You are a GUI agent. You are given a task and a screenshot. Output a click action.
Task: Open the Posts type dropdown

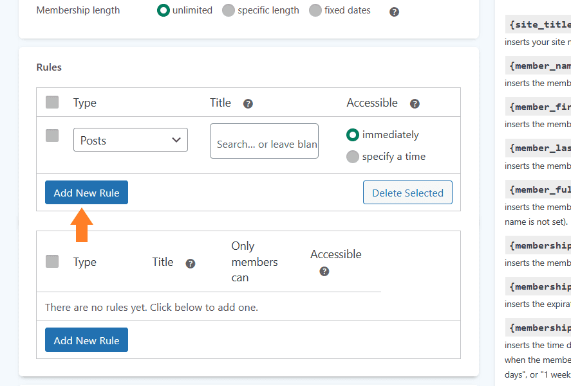pyautogui.click(x=131, y=139)
